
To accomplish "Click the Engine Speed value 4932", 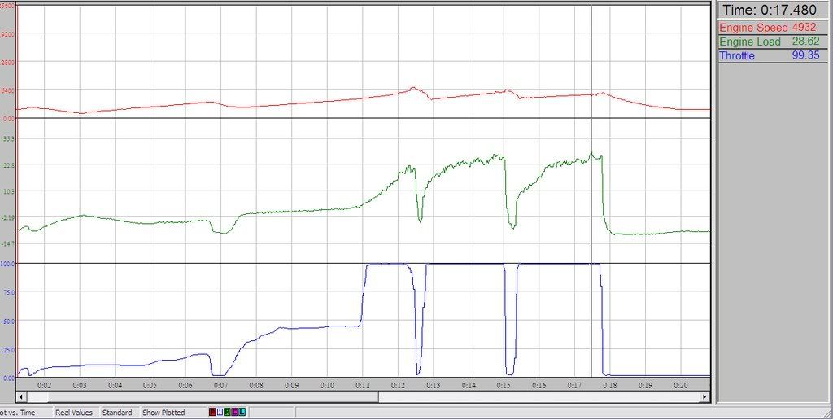I will [x=804, y=27].
